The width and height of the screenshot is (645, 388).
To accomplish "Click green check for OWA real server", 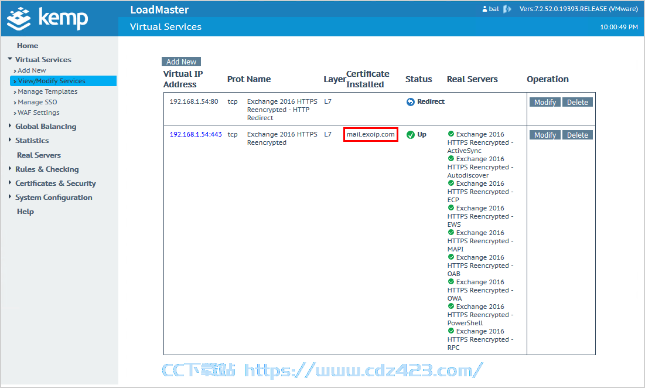I will tap(451, 282).
